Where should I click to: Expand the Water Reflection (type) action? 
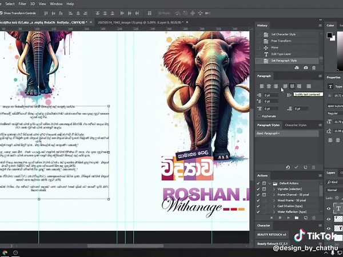coord(274,212)
